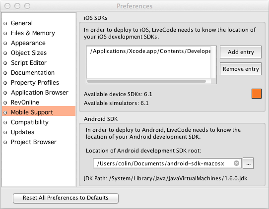This screenshot has height=209, width=269.
Task: Click the Remove entry button
Action: pyautogui.click(x=241, y=69)
